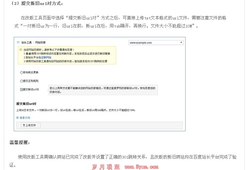Image resolution: width=250 pixels, height=170 pixels.
Task: Open the www.example.com site dropdown
Action: (156, 43)
